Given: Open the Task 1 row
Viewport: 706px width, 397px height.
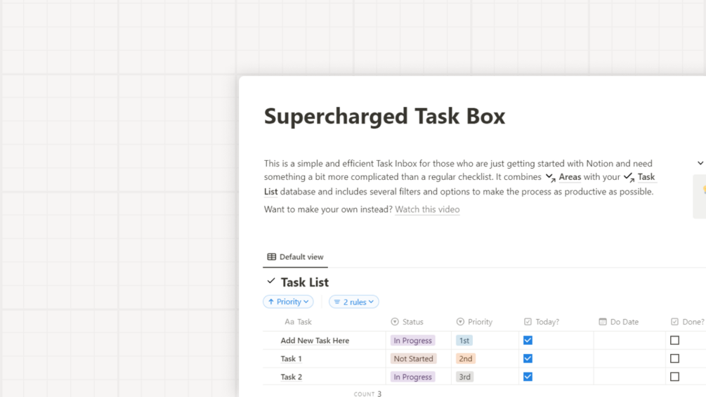Looking at the screenshot, I should (291, 359).
